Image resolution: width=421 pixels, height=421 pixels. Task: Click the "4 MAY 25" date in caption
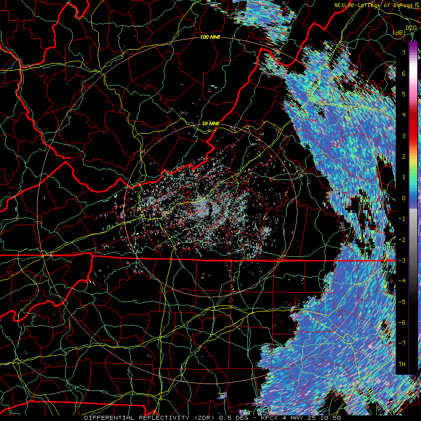[298, 418]
